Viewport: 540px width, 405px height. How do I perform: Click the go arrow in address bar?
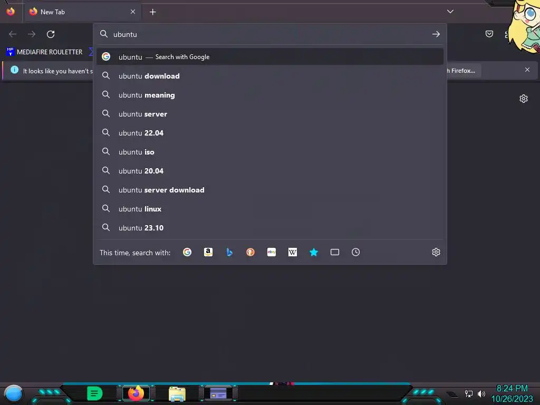pos(436,34)
